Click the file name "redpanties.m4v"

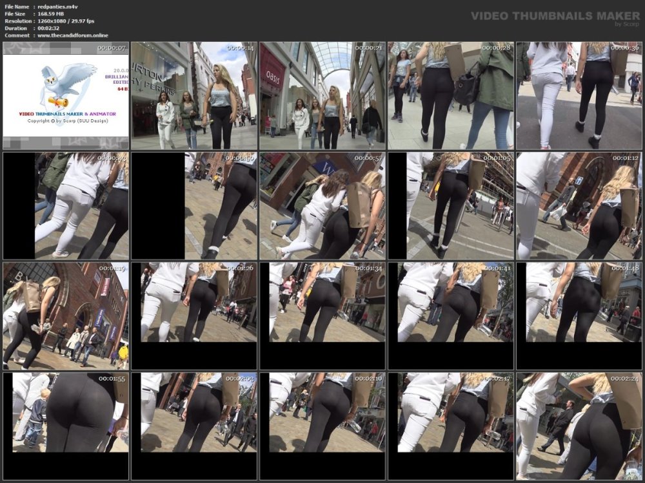[57, 6]
